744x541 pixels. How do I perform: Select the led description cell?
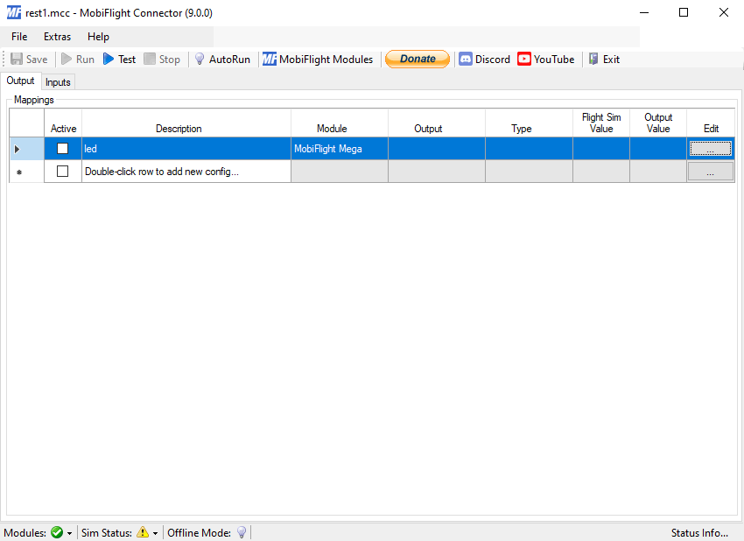[x=186, y=149]
